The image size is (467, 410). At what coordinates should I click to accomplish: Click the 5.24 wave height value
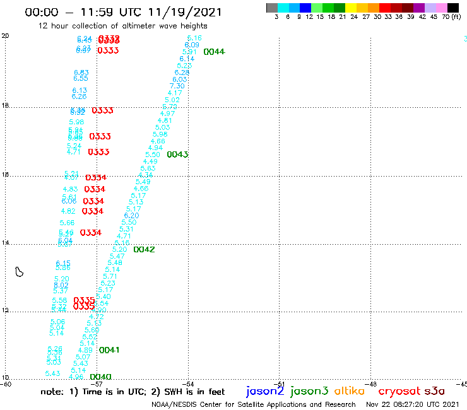tap(74, 146)
